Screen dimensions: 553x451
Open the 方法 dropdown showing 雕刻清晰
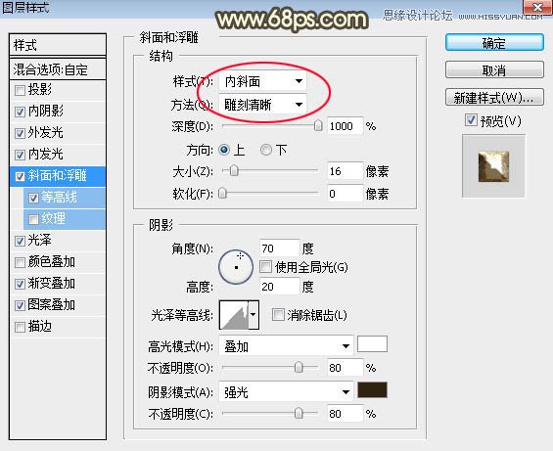tap(262, 105)
